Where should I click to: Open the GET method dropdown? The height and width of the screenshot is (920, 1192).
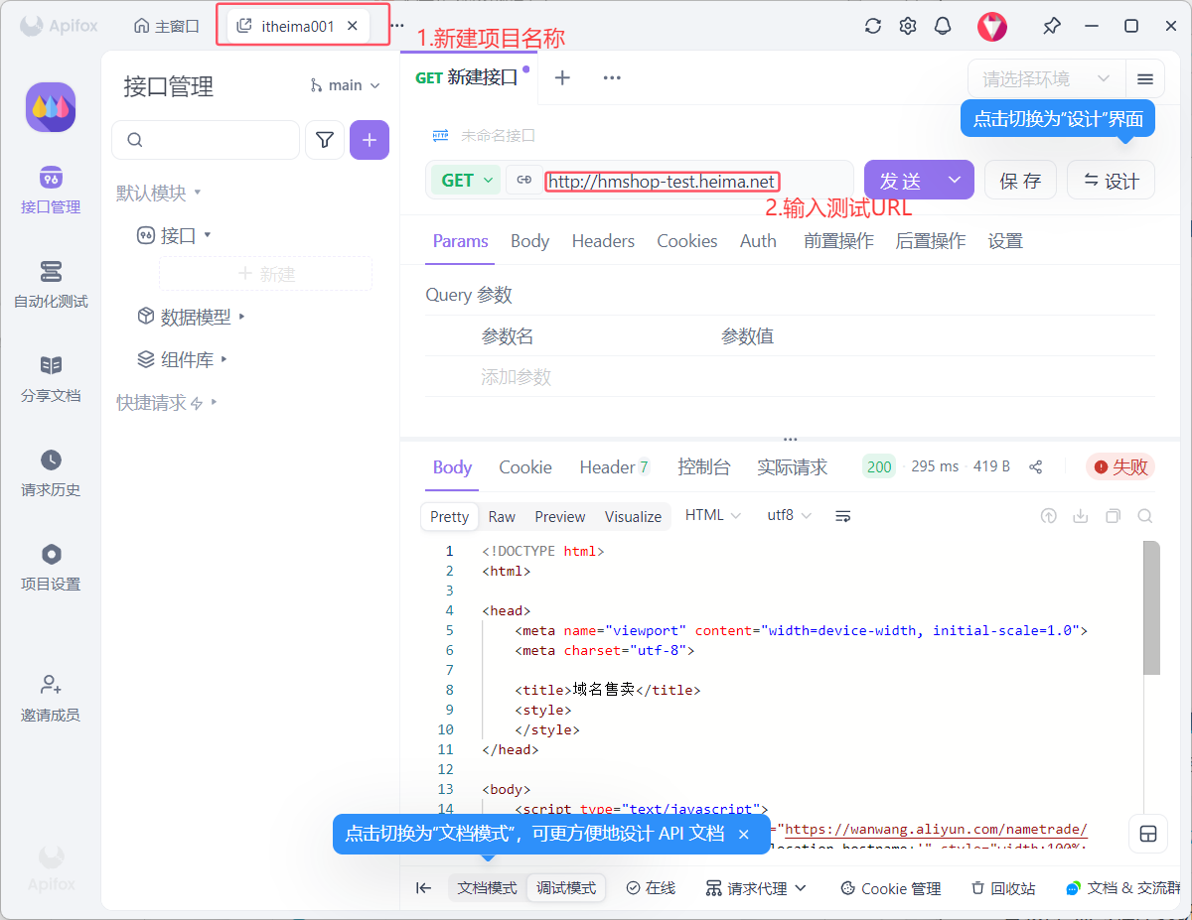[x=465, y=180]
